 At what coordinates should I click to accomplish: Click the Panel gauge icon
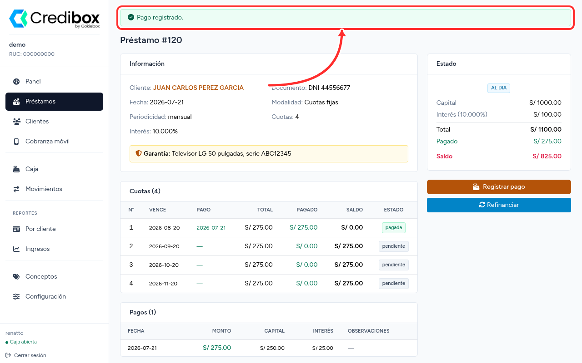(x=16, y=82)
